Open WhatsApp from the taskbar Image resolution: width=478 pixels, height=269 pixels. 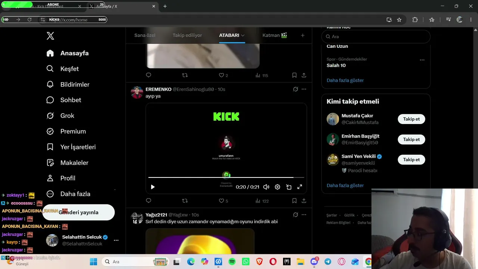click(245, 262)
